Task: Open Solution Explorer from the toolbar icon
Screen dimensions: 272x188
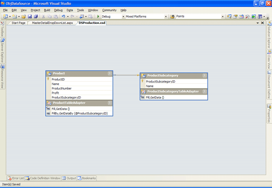Action: pos(229,17)
